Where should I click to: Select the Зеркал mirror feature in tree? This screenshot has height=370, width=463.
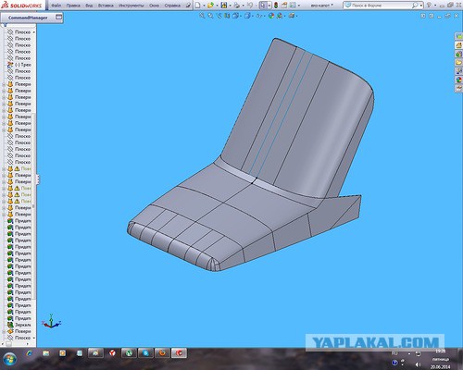(x=19, y=325)
